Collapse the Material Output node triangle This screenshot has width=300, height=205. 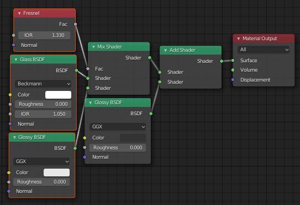click(x=239, y=39)
